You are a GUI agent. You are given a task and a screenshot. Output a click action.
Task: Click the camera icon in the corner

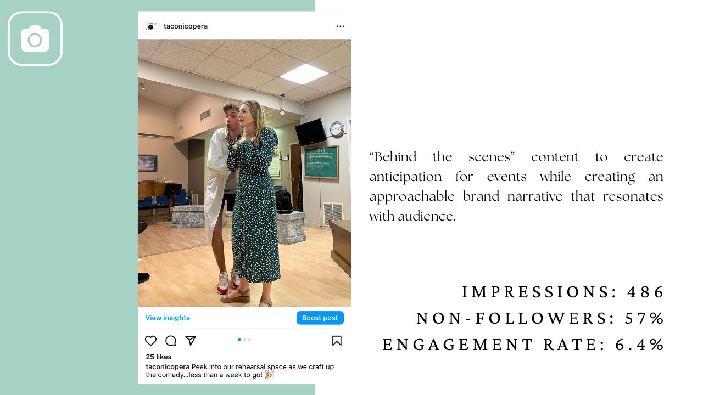point(35,38)
